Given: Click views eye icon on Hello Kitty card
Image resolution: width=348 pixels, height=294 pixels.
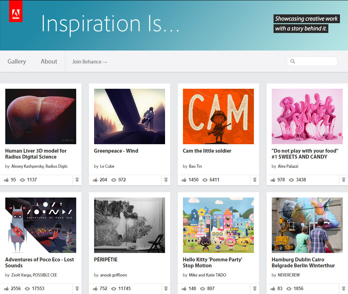Looking at the screenshot, I should (202, 289).
